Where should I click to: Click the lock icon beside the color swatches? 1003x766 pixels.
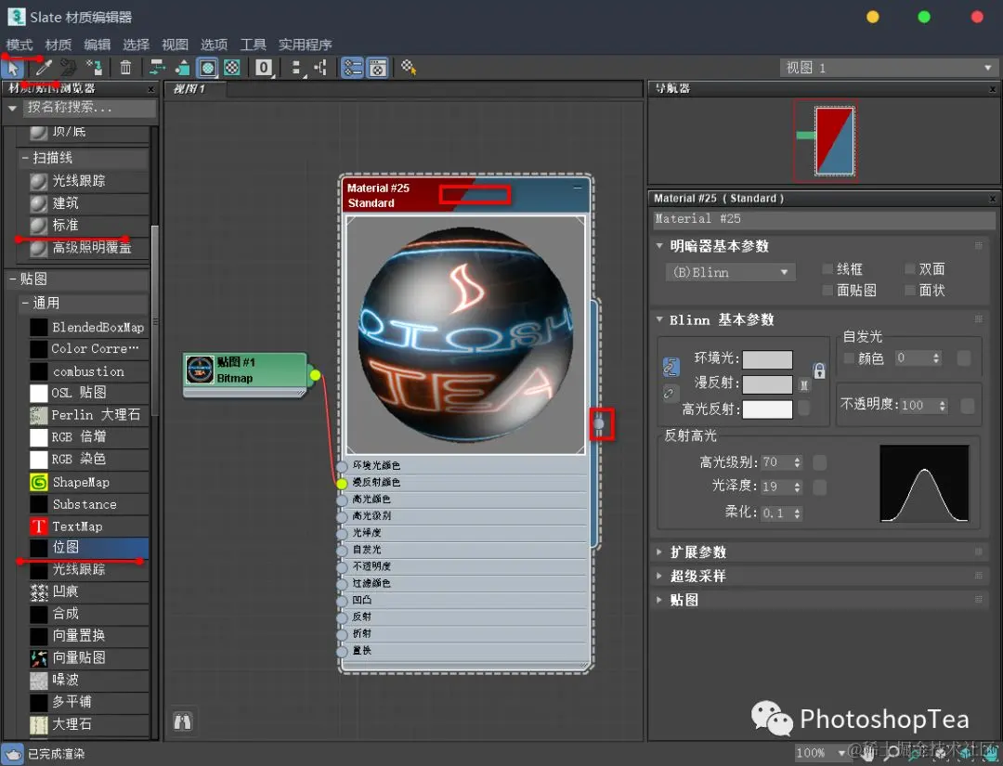pyautogui.click(x=819, y=370)
